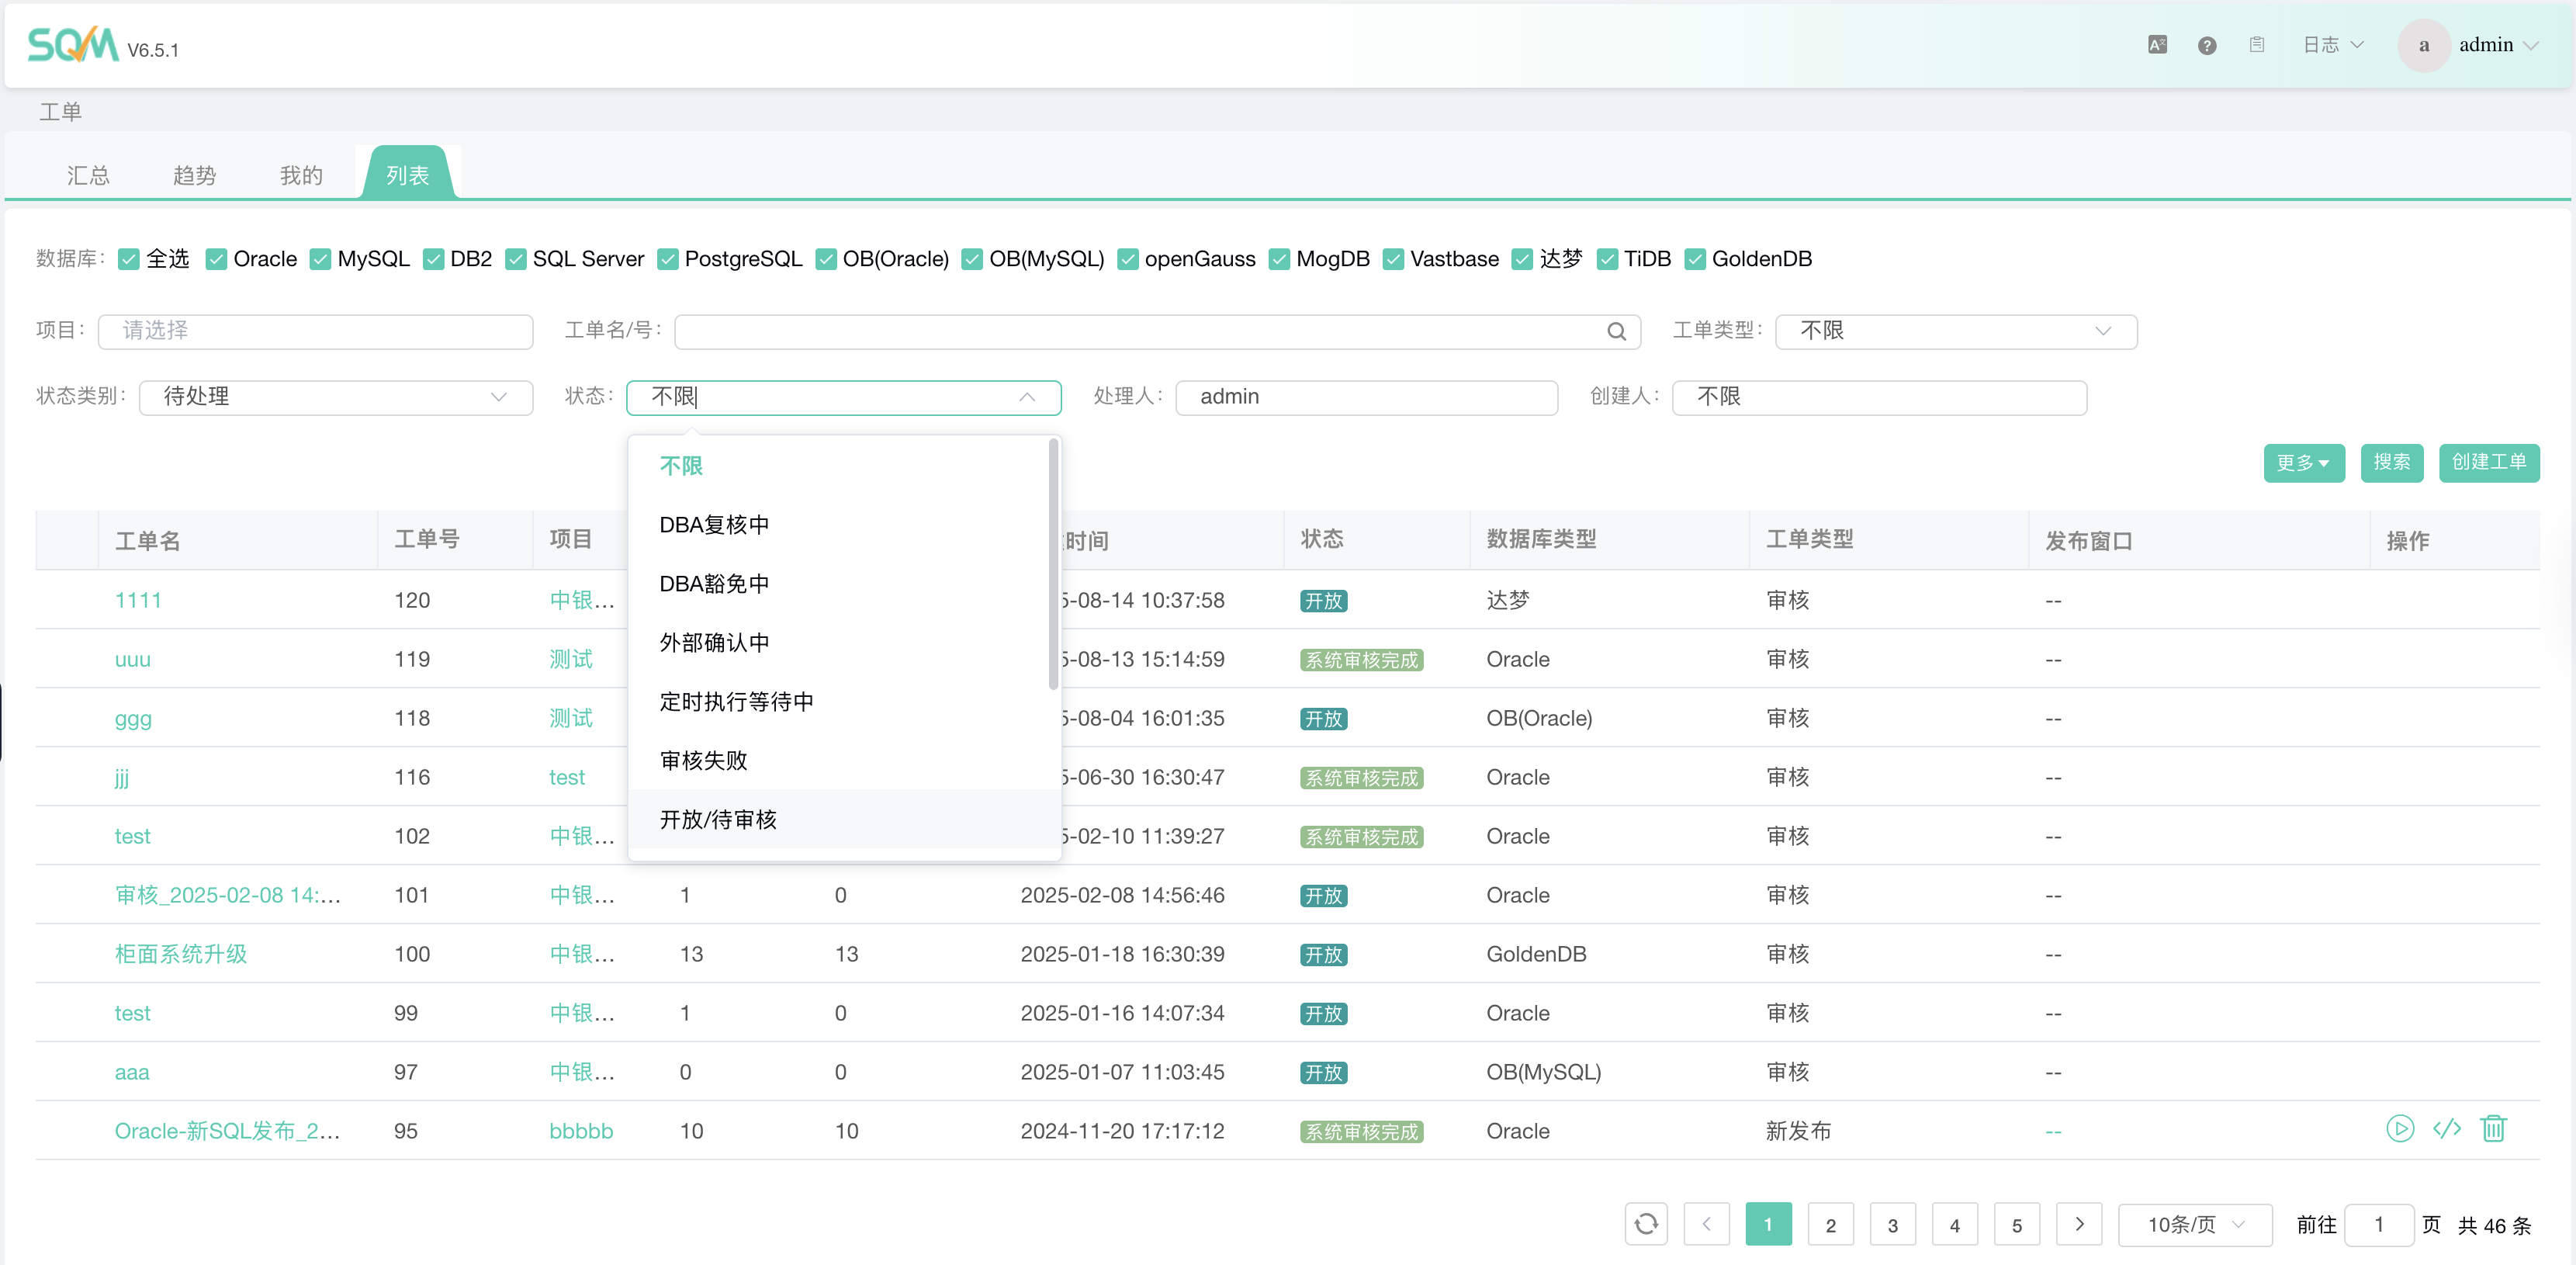Click the refresh icon beside pagination

pos(1645,1224)
